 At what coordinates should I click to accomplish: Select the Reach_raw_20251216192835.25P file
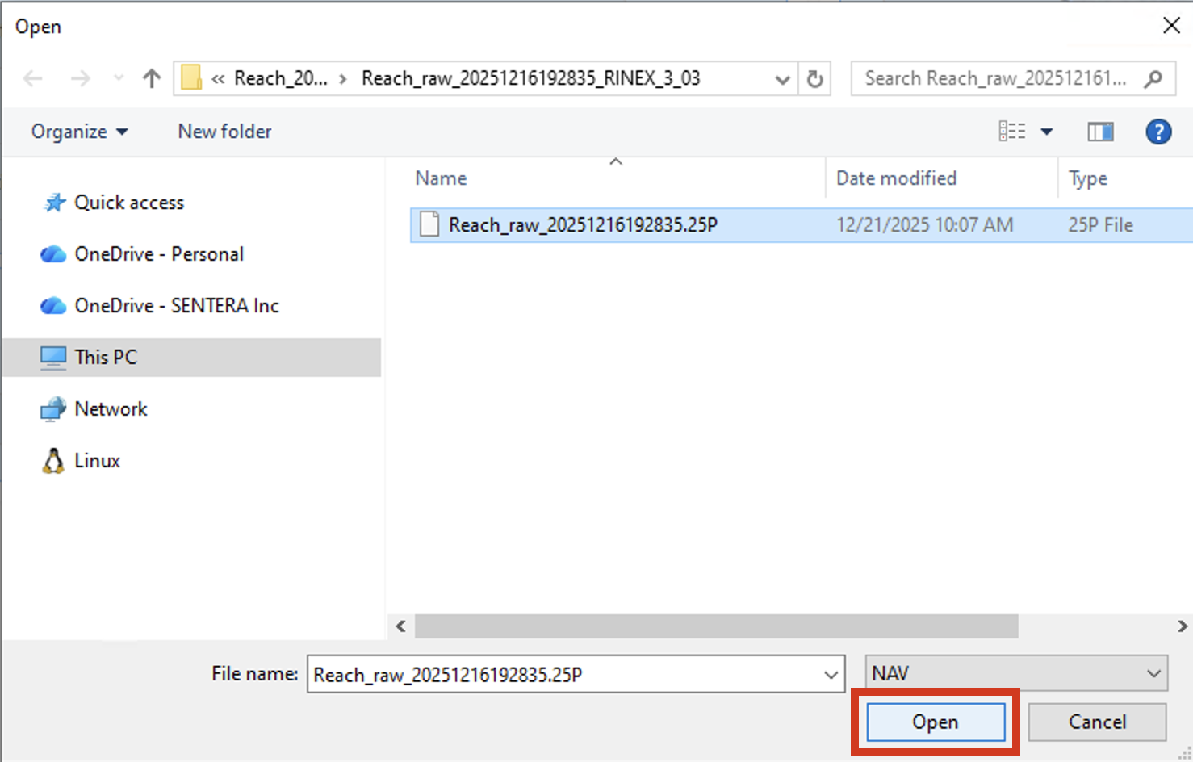(582, 225)
